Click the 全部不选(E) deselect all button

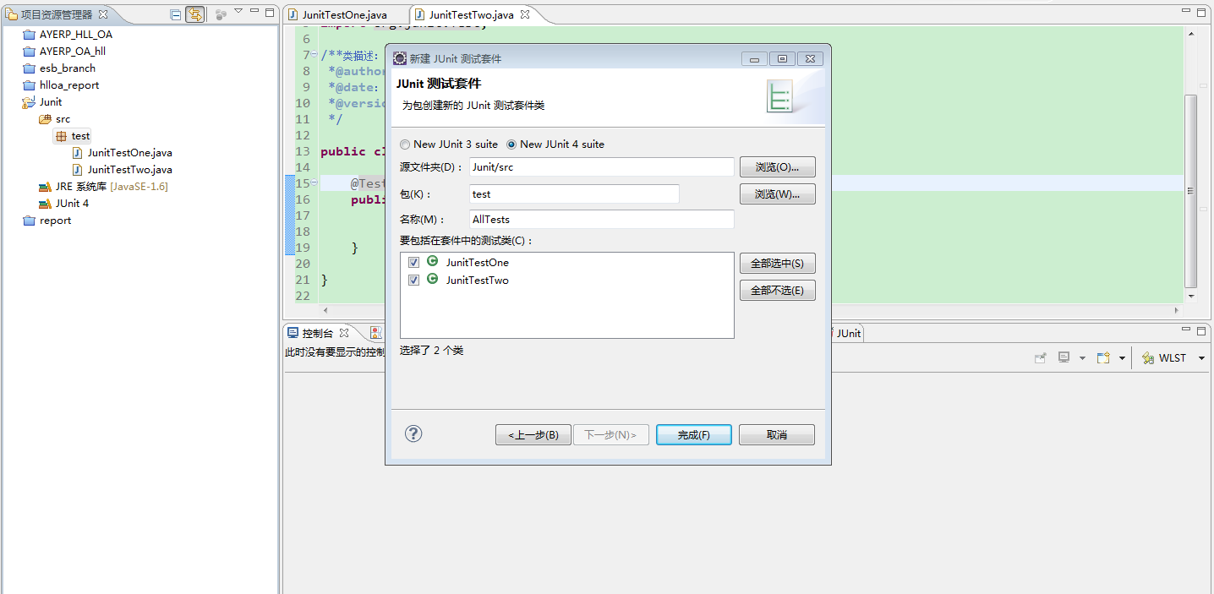coord(777,291)
